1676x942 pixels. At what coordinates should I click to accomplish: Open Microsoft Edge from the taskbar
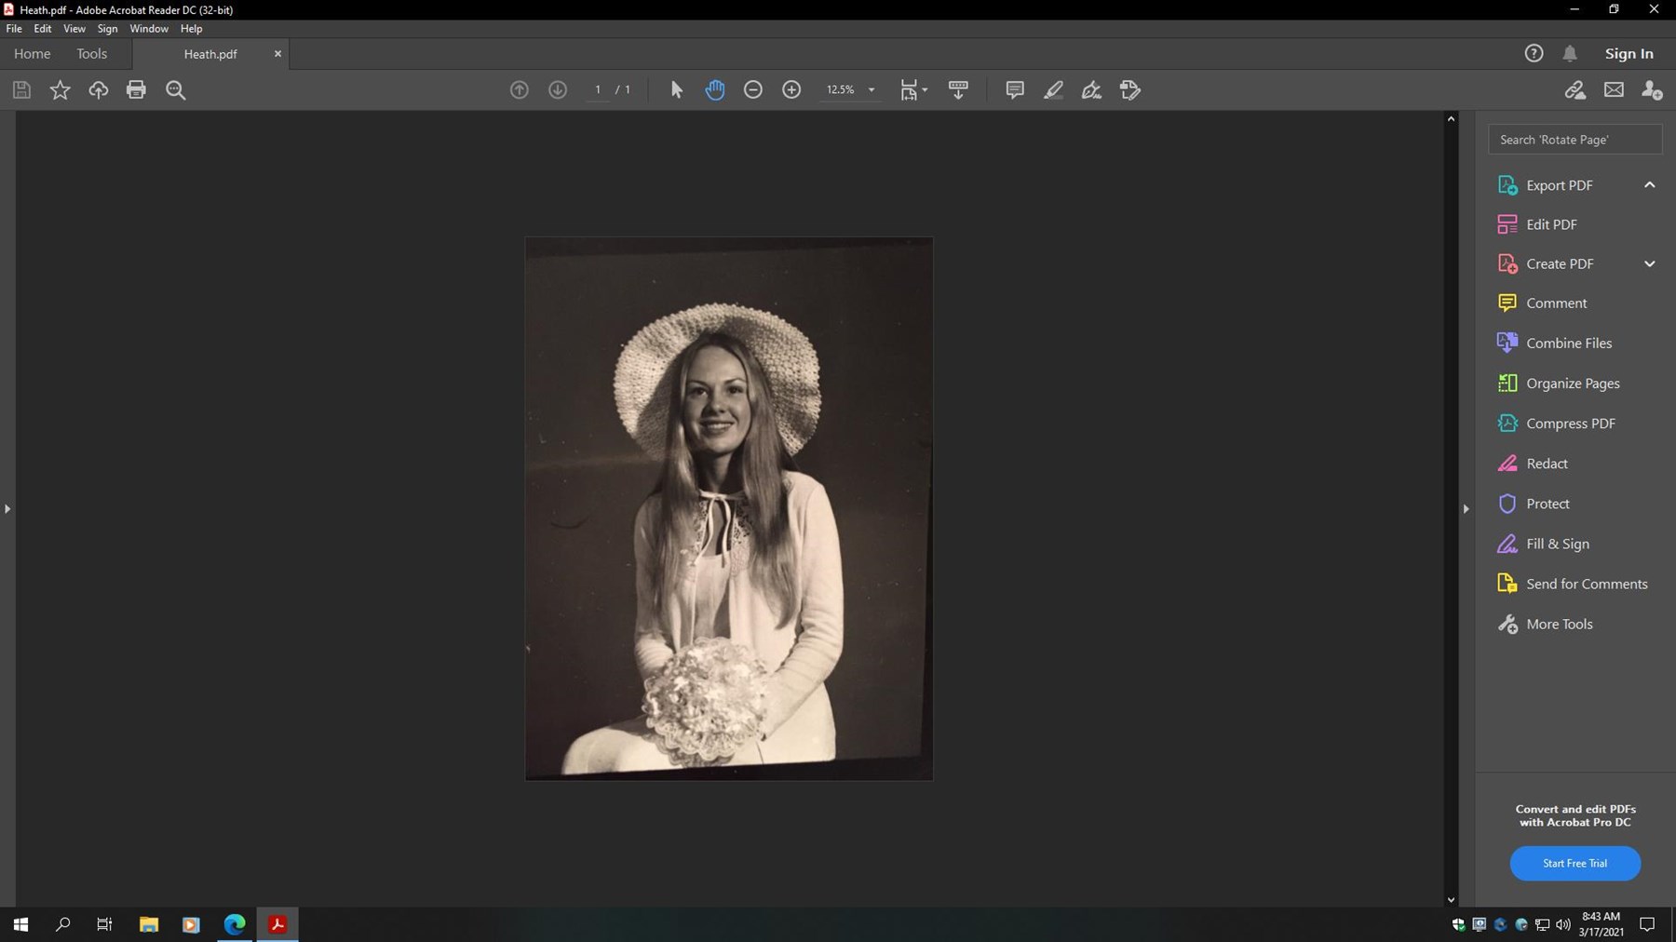[235, 924]
